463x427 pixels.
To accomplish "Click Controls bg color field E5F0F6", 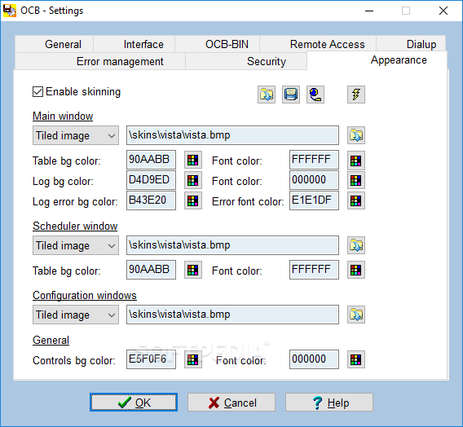I will [x=151, y=359].
